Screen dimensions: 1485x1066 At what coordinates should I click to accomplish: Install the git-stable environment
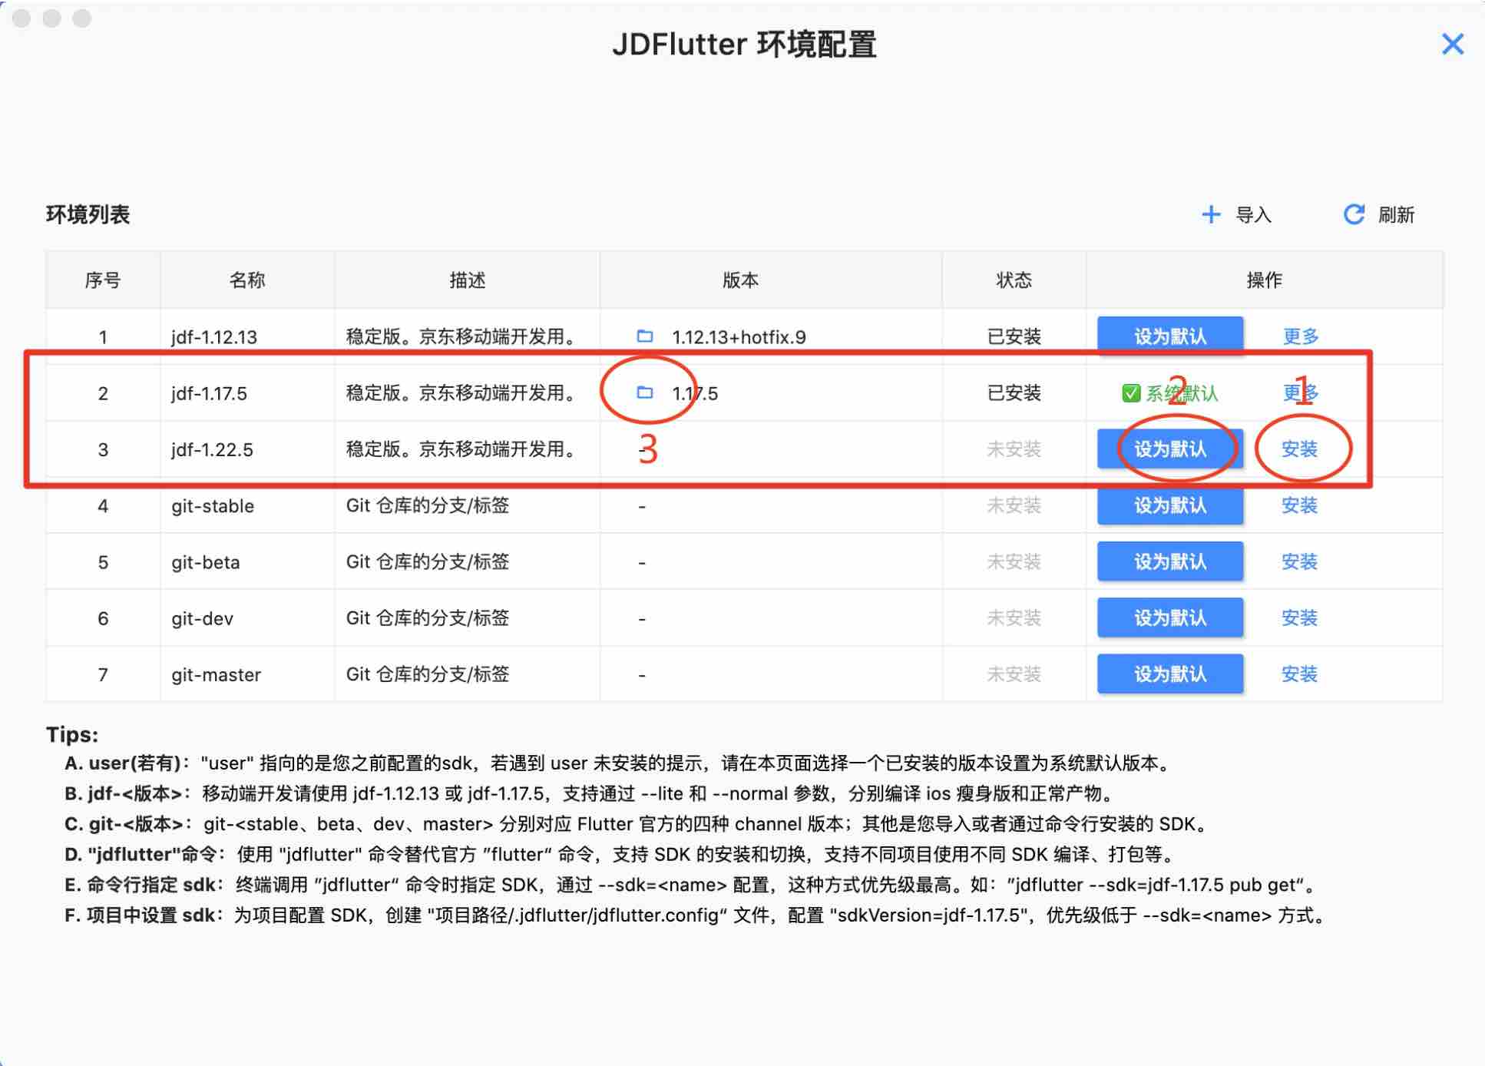coord(1299,505)
